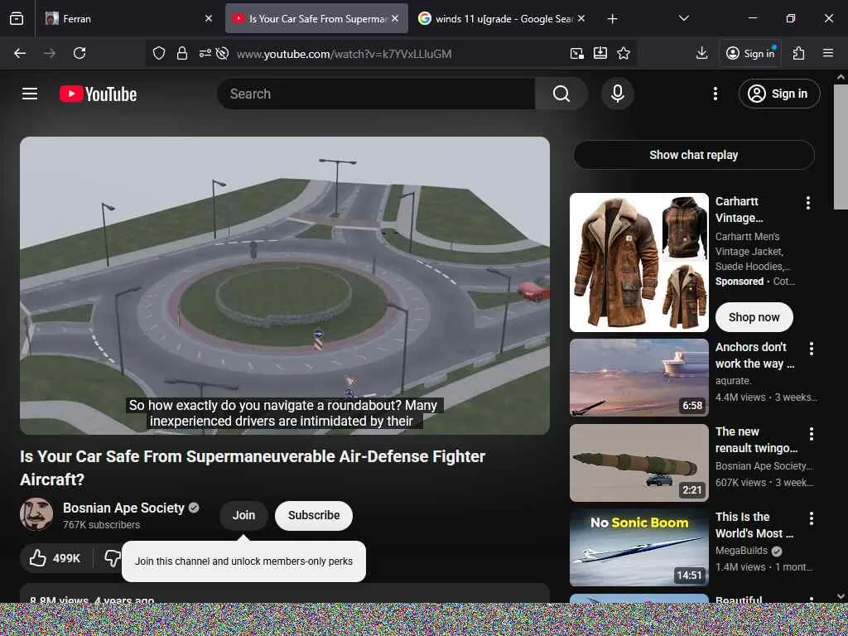Like the video with thumbs up
Viewport: 848px width, 636px height.
coord(55,558)
